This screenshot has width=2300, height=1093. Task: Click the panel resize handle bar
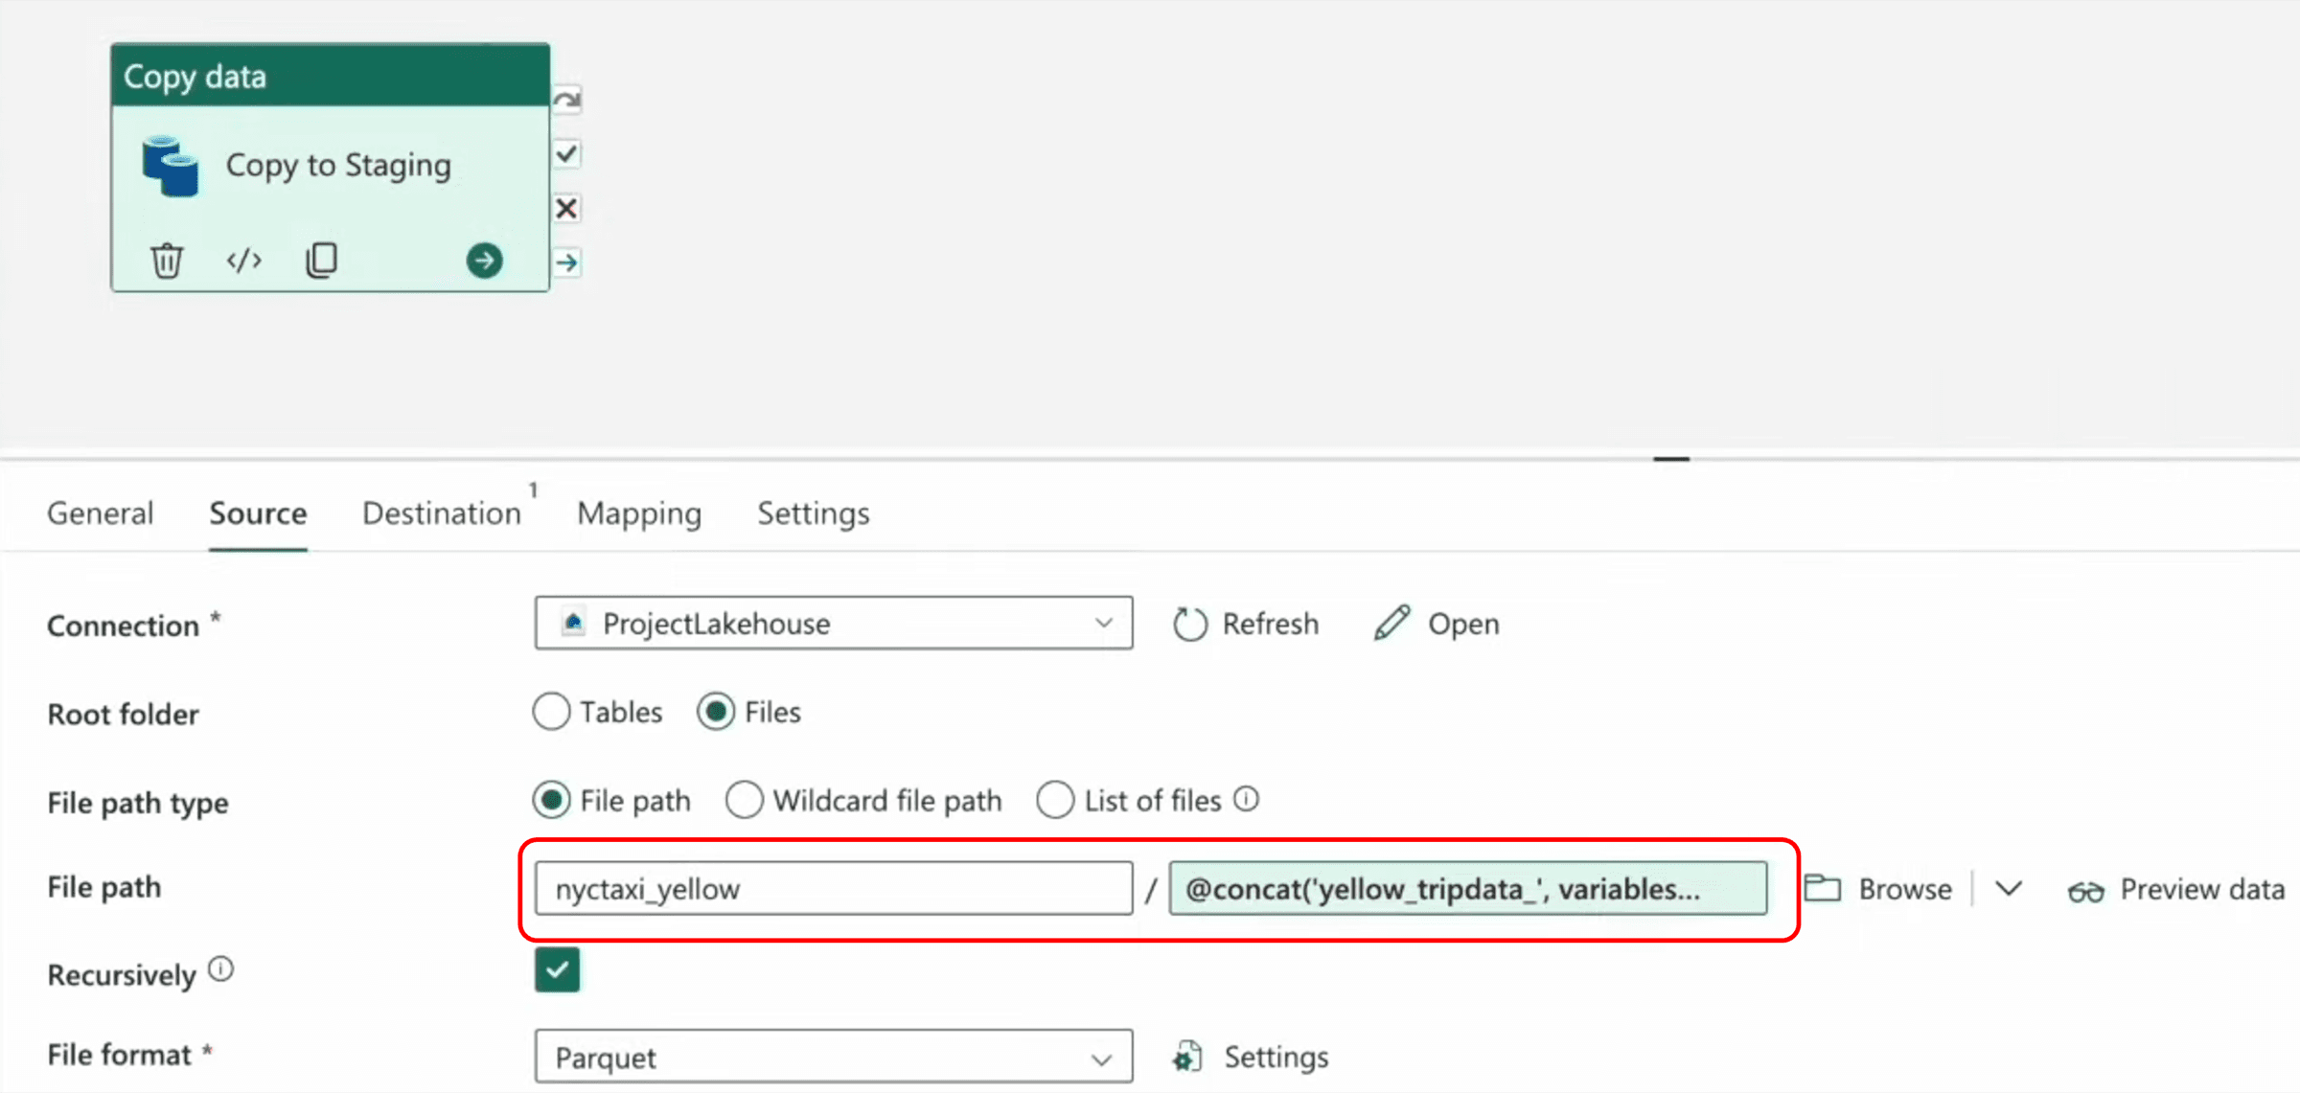pos(1671,459)
